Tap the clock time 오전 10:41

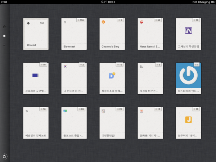(x=108, y=2)
